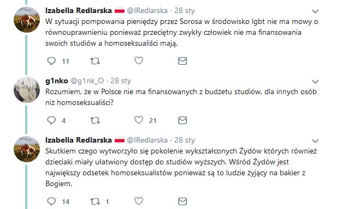
Task: Open the first tweet's 28 sty timestamp
Action: click(185, 10)
